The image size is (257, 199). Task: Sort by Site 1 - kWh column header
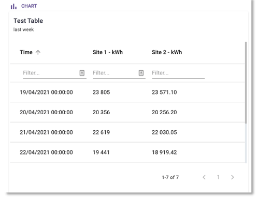[108, 52]
